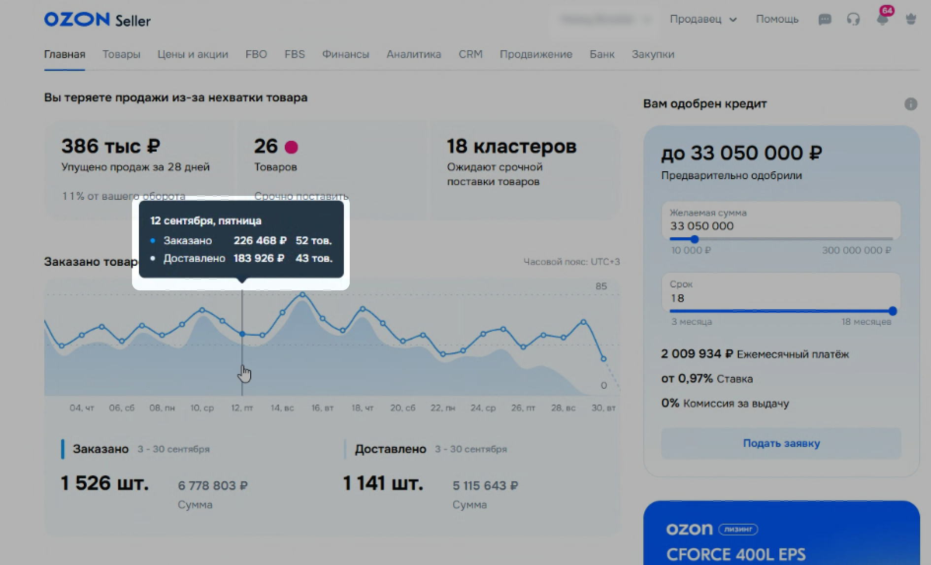
Task: Click the headset support icon
Action: [x=853, y=20]
